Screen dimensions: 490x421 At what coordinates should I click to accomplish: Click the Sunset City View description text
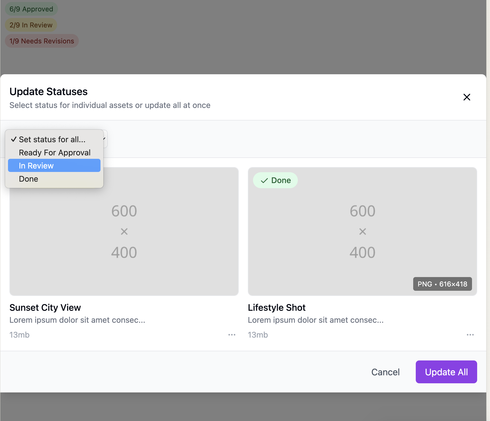77,320
